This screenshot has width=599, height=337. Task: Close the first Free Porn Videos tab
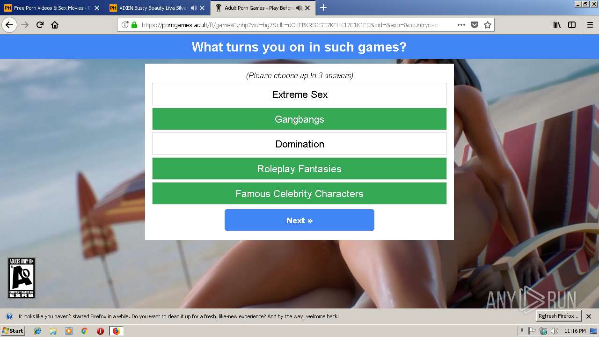[97, 8]
